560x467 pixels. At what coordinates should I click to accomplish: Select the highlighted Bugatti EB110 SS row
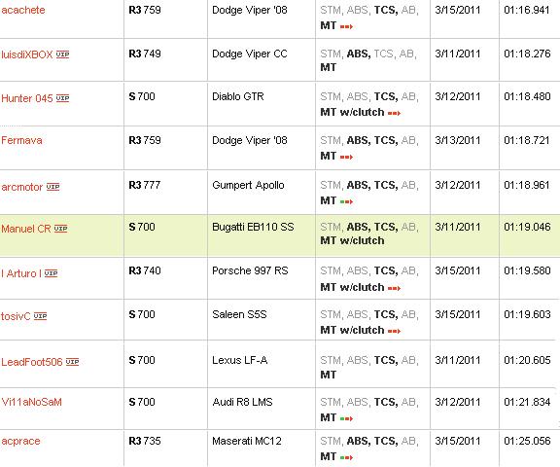coord(280,235)
